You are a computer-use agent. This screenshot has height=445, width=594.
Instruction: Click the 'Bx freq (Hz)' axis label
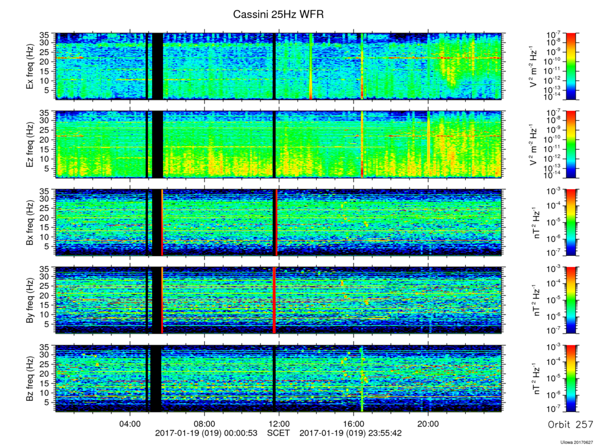(x=30, y=223)
